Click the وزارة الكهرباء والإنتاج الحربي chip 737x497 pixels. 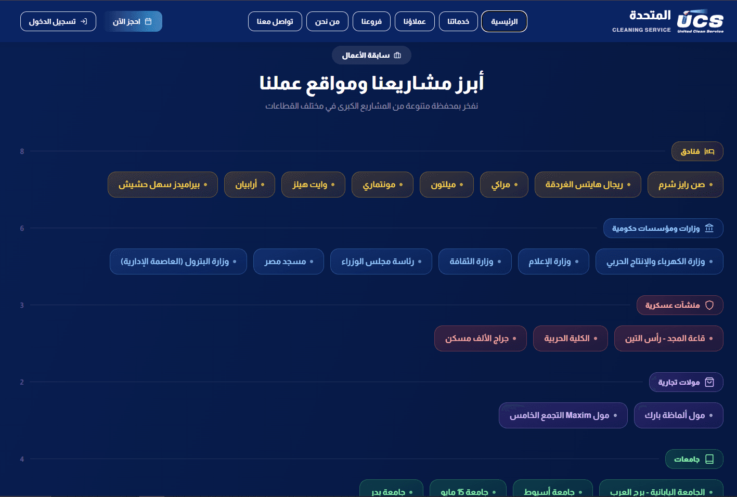660,261
